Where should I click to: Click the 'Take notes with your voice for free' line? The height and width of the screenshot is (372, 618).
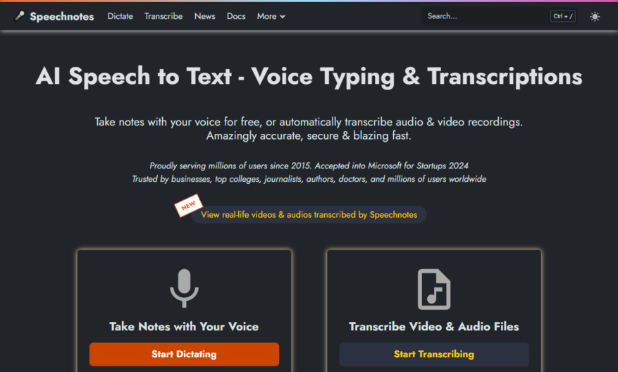[309, 122]
